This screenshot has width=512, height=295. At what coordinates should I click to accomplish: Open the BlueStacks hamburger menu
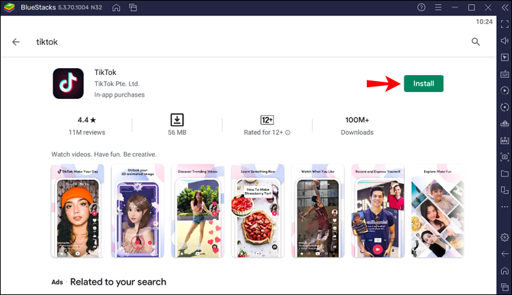(438, 7)
